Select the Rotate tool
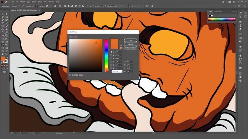 tap(3, 32)
